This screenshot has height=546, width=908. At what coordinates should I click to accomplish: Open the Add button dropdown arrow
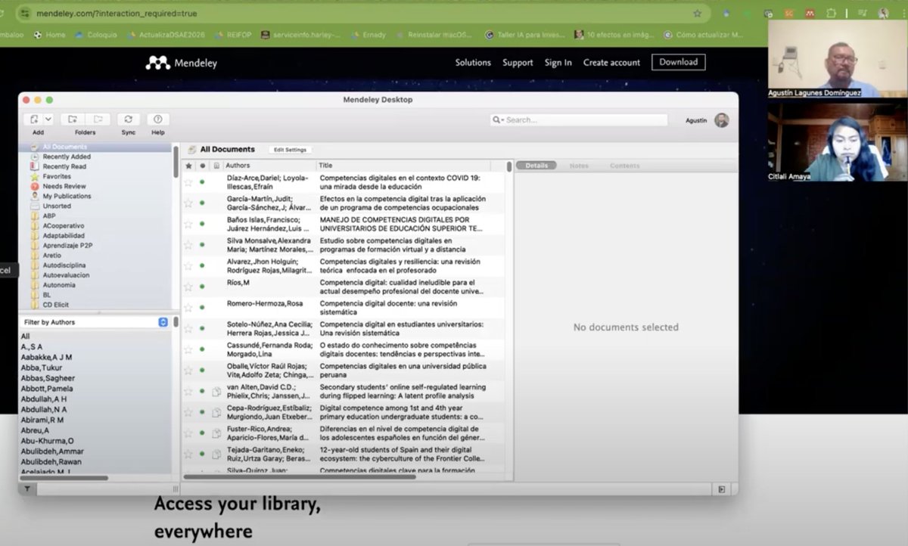47,119
